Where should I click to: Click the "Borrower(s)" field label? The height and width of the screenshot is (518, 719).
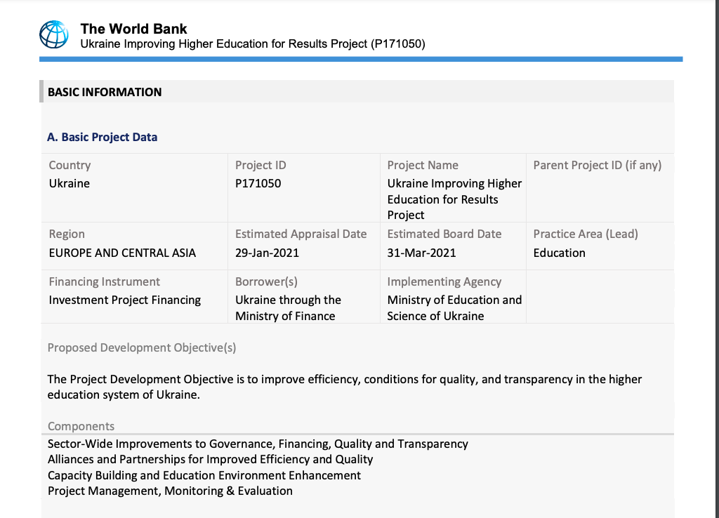click(266, 282)
